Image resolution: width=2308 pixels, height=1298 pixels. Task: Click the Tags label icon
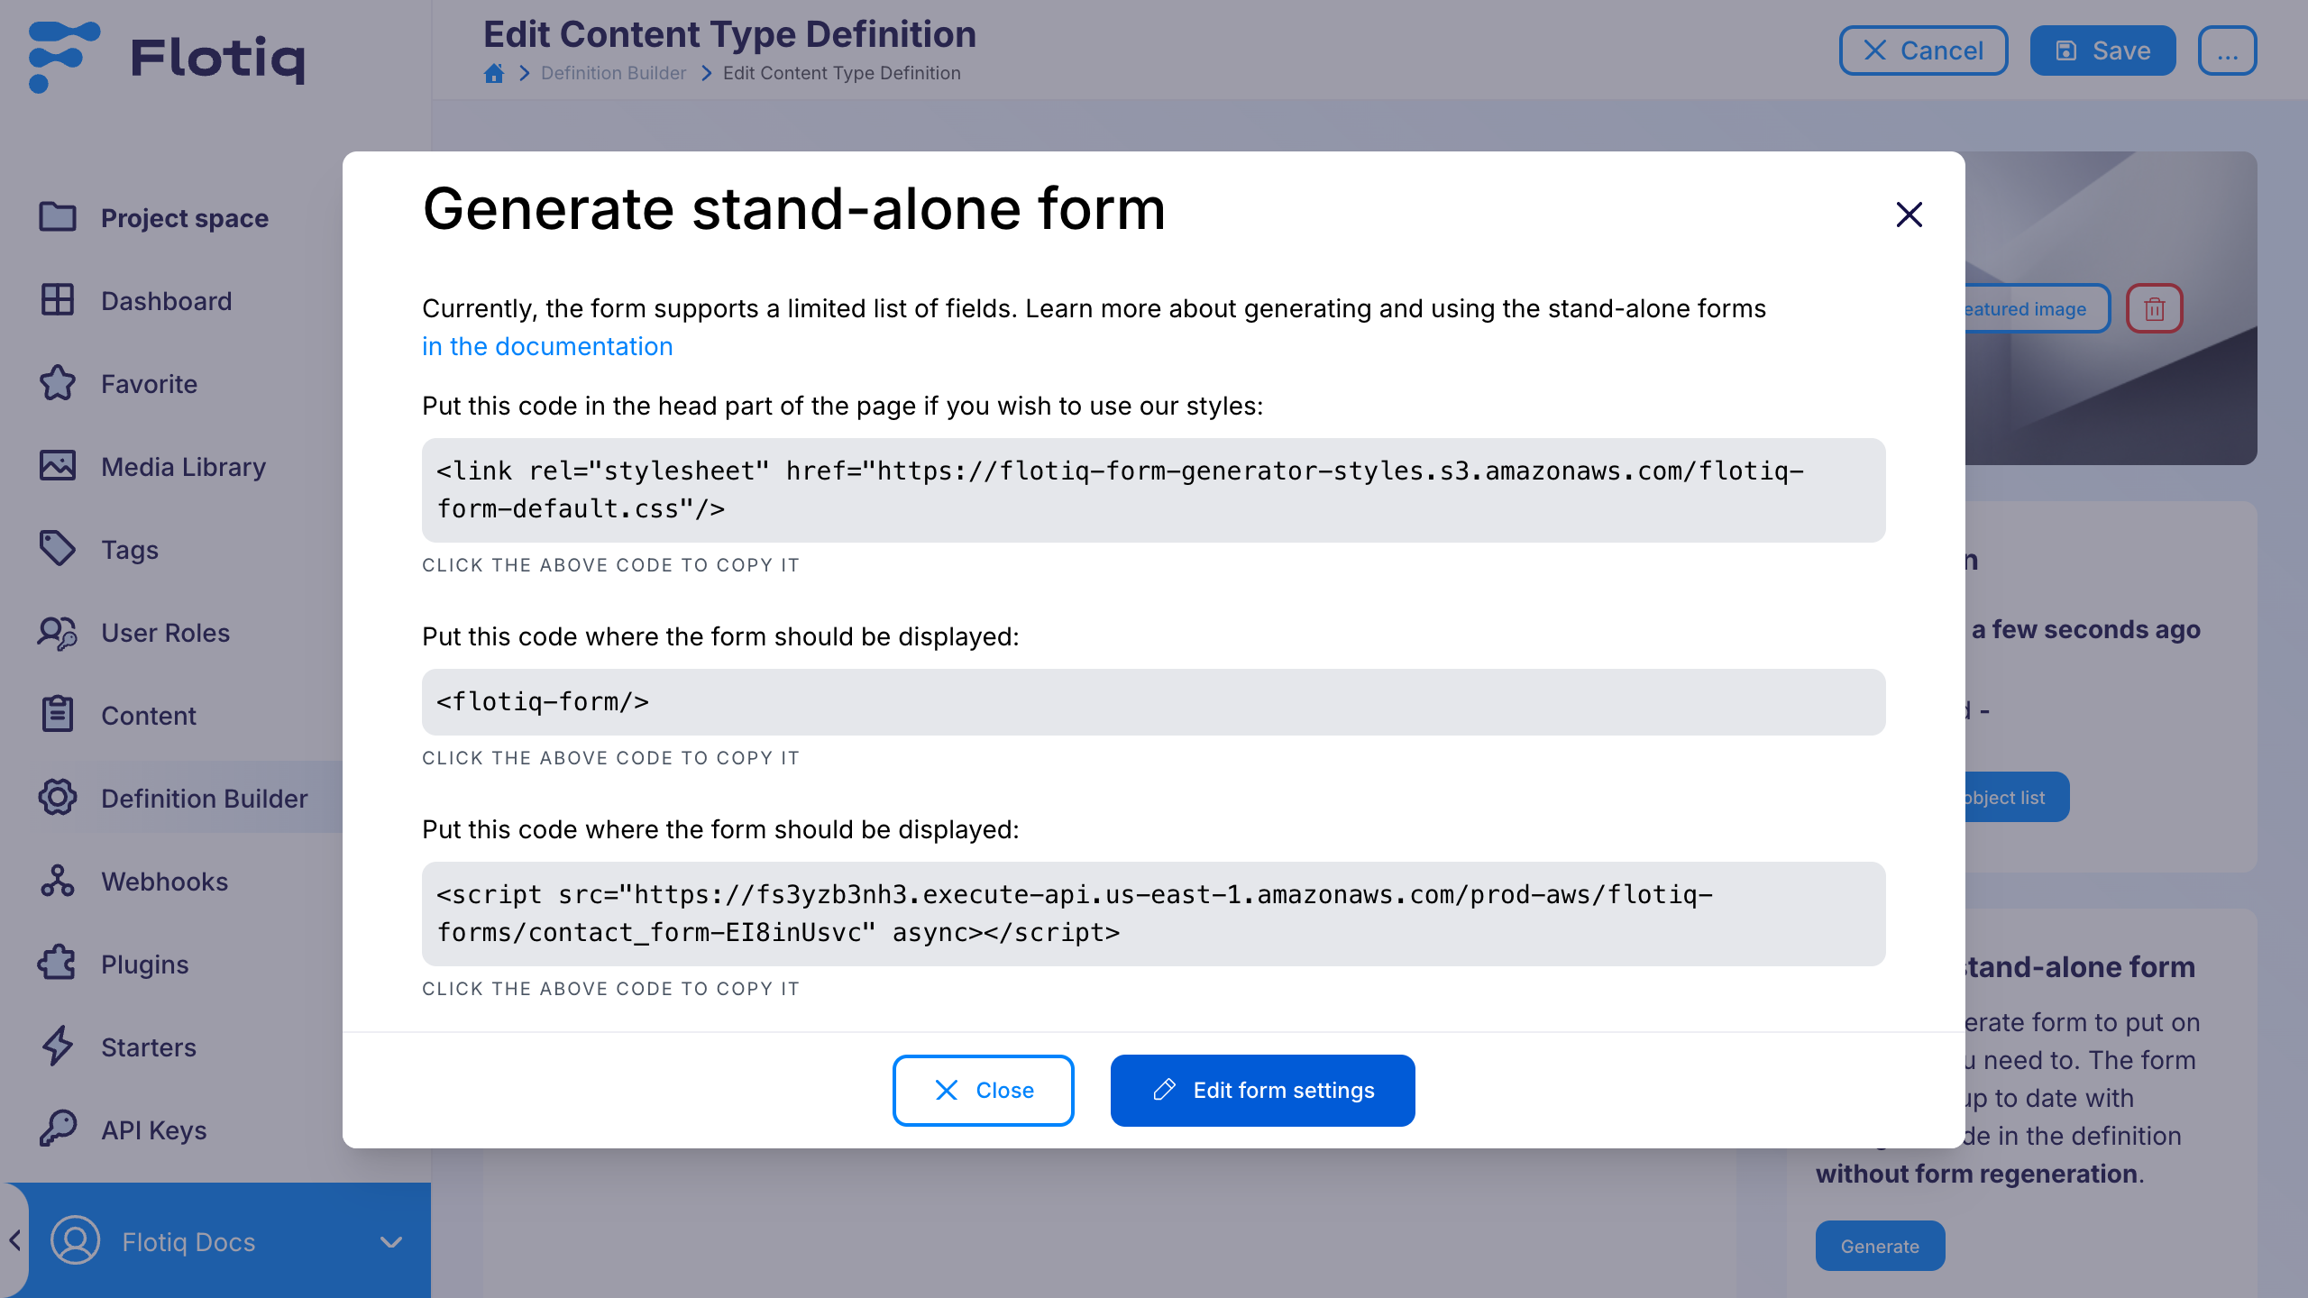coord(58,549)
